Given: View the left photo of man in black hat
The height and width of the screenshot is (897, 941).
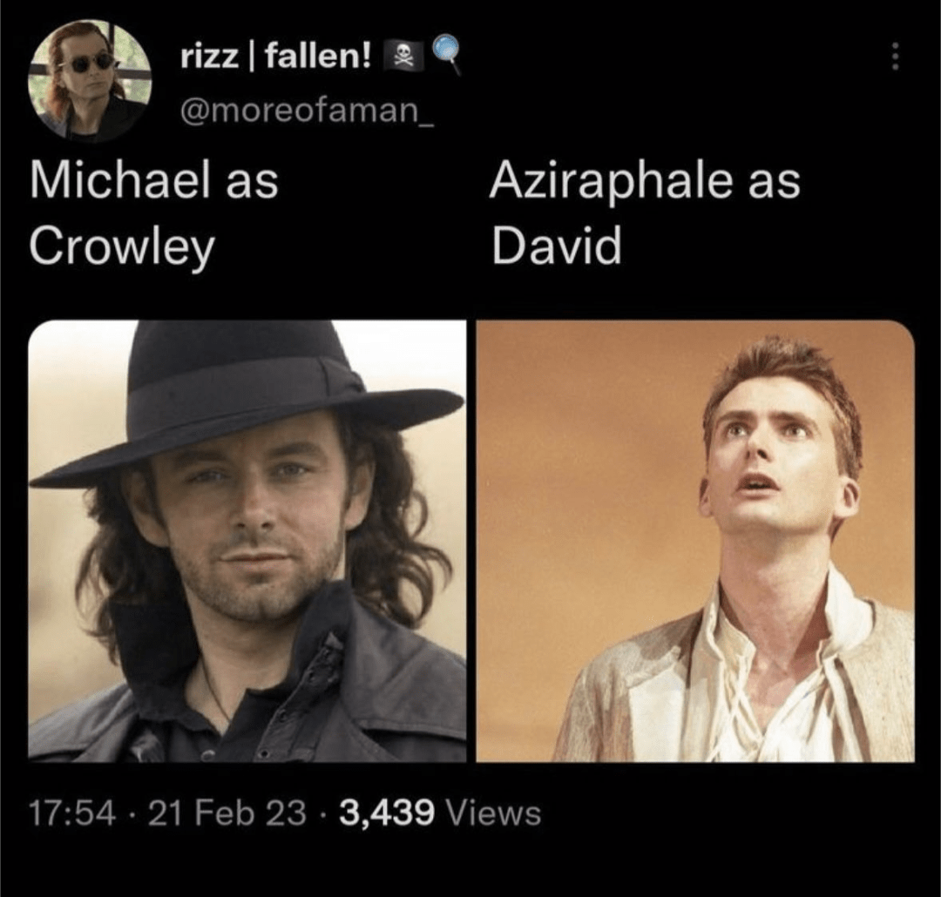Looking at the screenshot, I should [x=247, y=541].
